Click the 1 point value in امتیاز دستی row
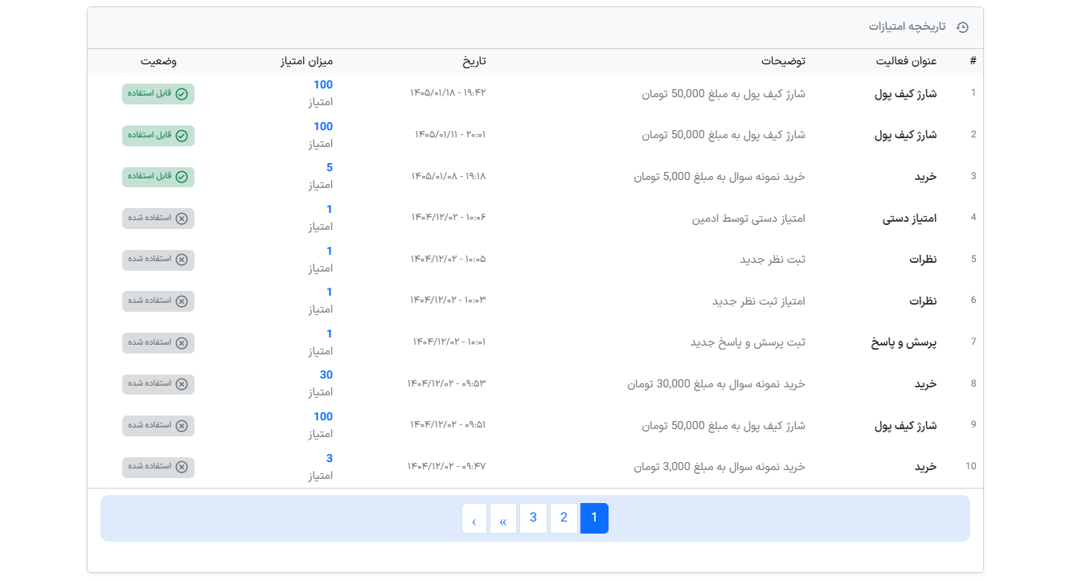This screenshot has height=581, width=1070. 330,210
